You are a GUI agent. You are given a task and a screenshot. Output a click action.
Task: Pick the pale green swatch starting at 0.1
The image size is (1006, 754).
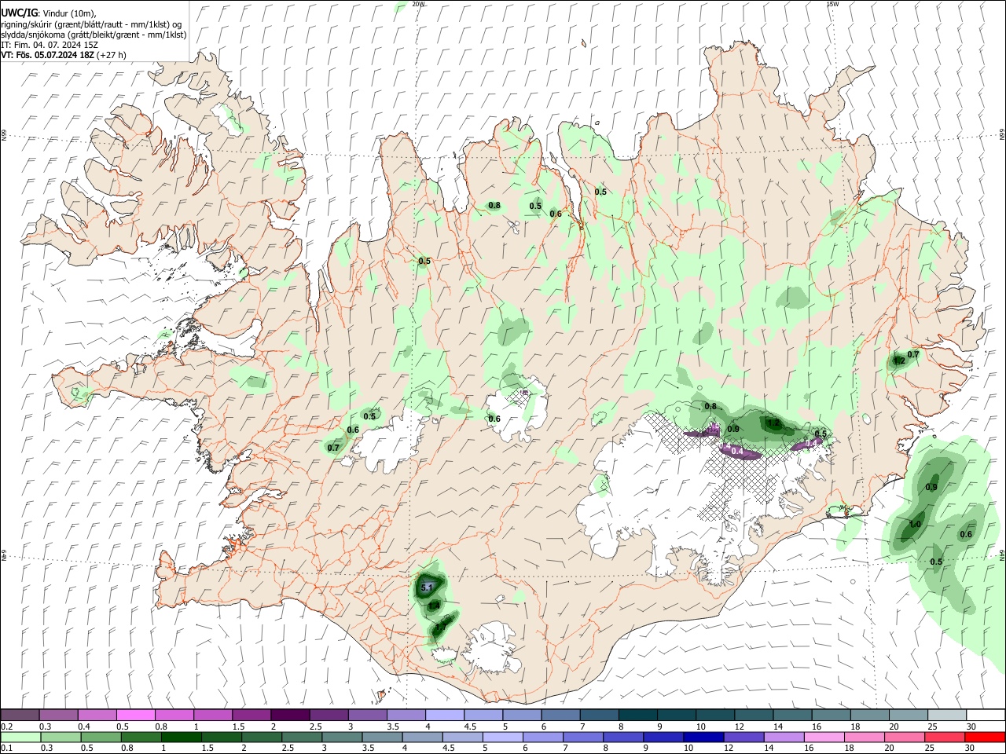[21, 737]
